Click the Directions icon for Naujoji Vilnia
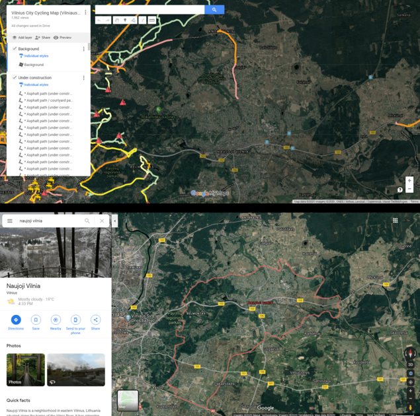The height and width of the screenshot is (416, 420). tap(16, 320)
